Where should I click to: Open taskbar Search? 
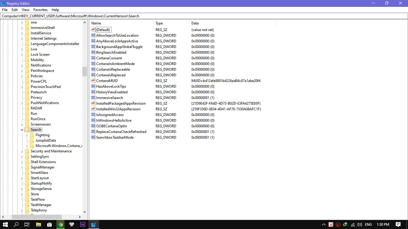(16, 225)
